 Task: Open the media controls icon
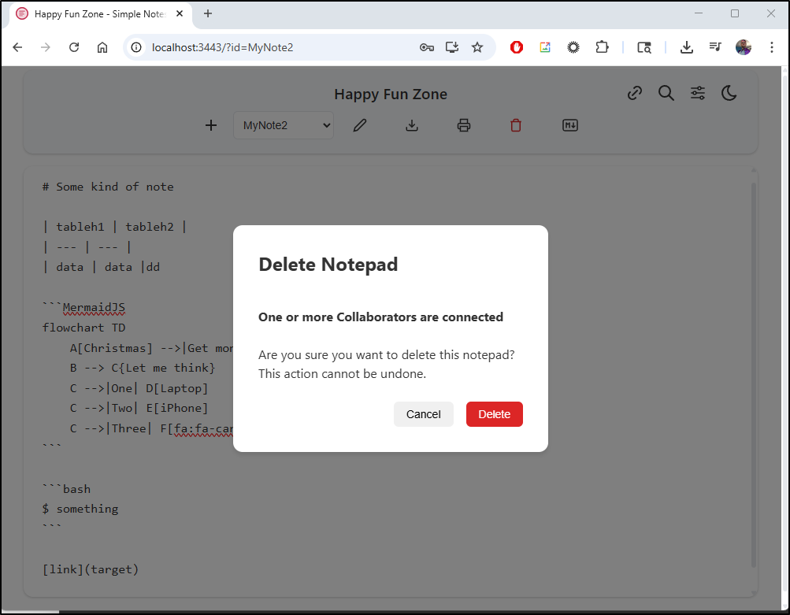pos(715,47)
